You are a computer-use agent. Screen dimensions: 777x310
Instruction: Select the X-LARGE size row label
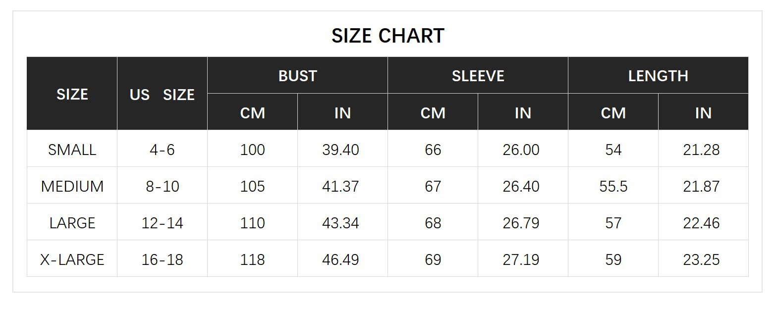click(72, 259)
